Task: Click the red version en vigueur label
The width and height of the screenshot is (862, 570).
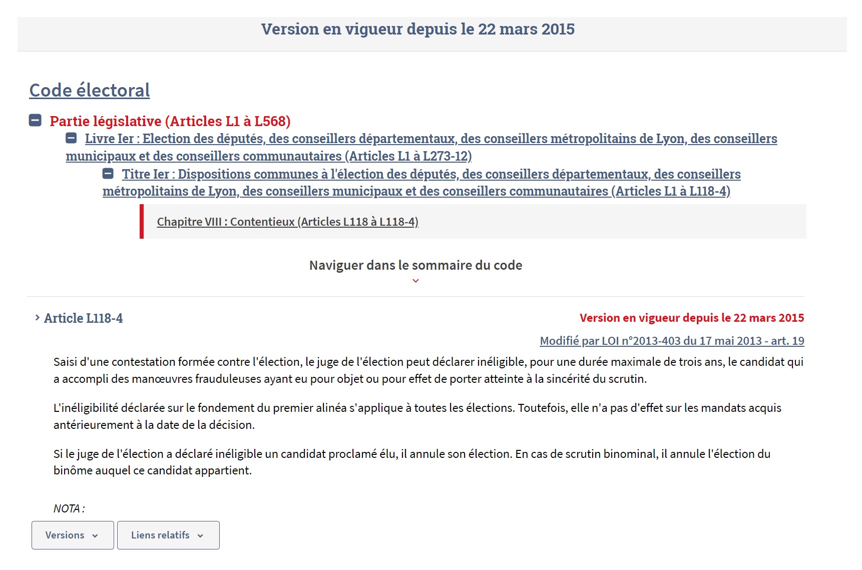Action: 691,318
